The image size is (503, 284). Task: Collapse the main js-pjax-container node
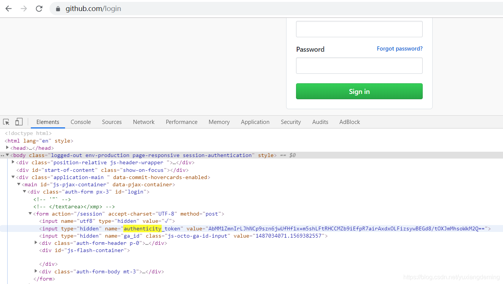pos(19,184)
